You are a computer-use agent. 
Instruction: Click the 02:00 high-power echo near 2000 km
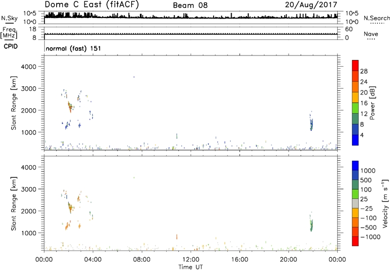tap(70, 107)
